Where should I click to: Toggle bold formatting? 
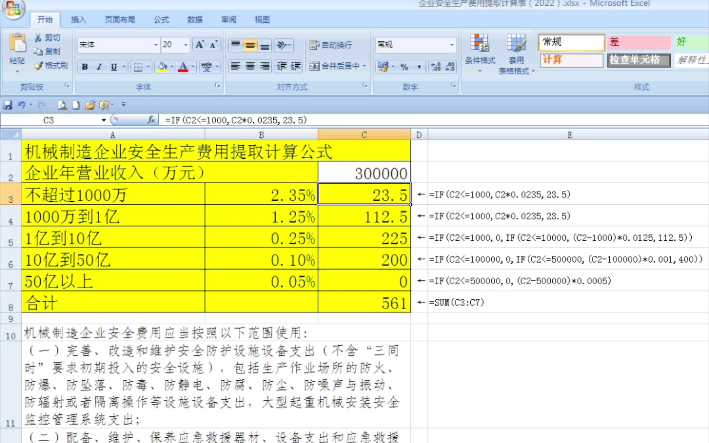(x=85, y=66)
